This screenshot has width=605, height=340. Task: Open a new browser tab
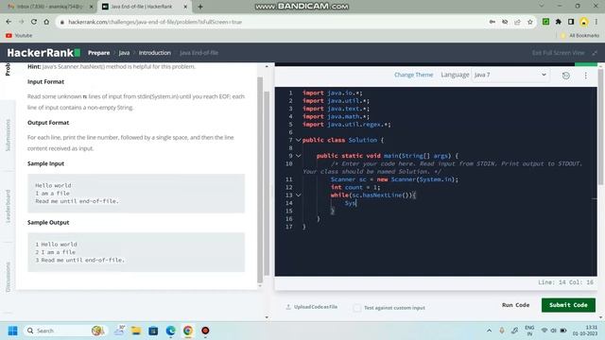click(x=200, y=7)
